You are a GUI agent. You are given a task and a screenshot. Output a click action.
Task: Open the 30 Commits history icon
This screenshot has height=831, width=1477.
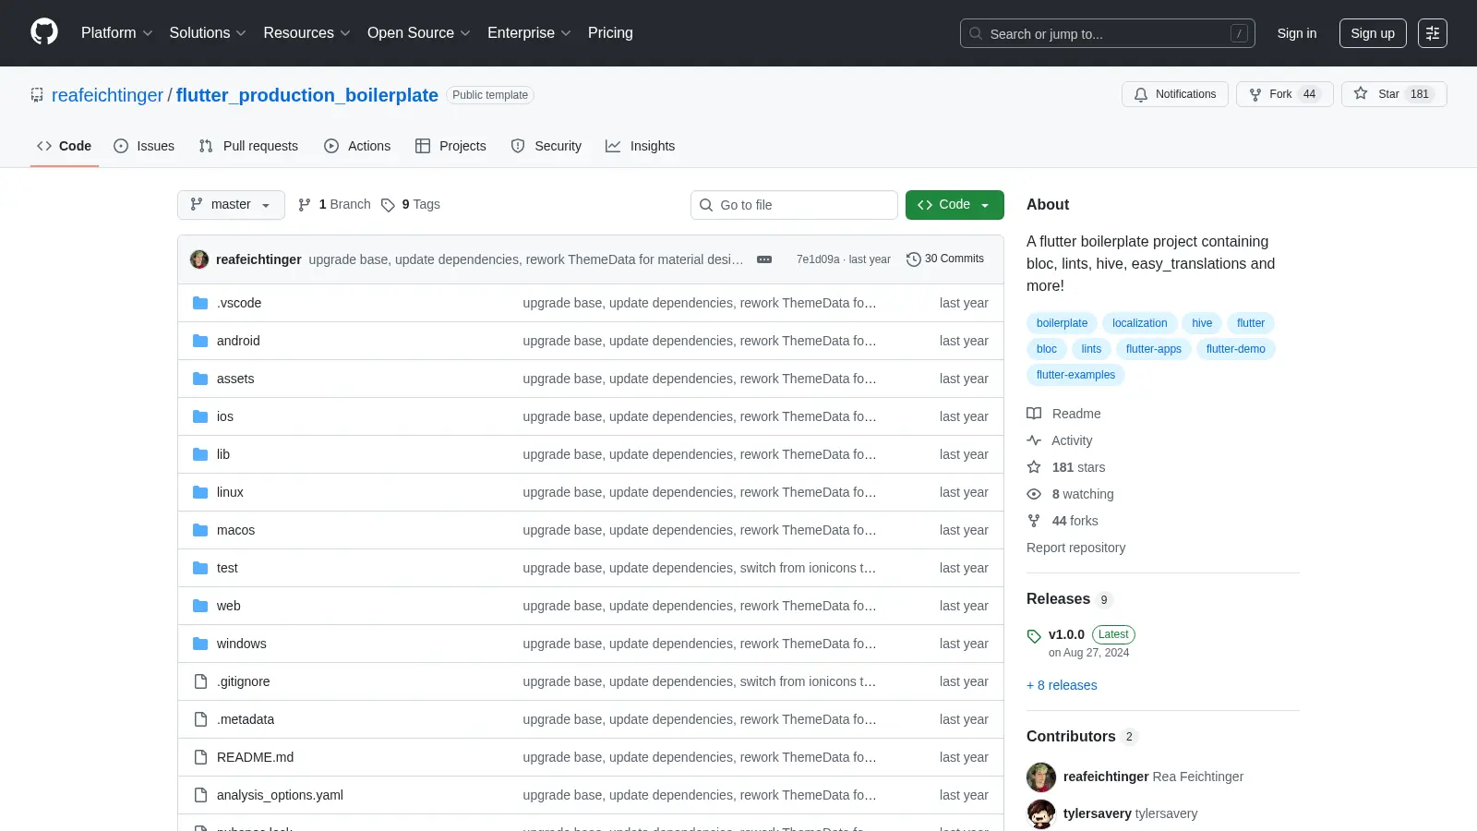pos(914,259)
